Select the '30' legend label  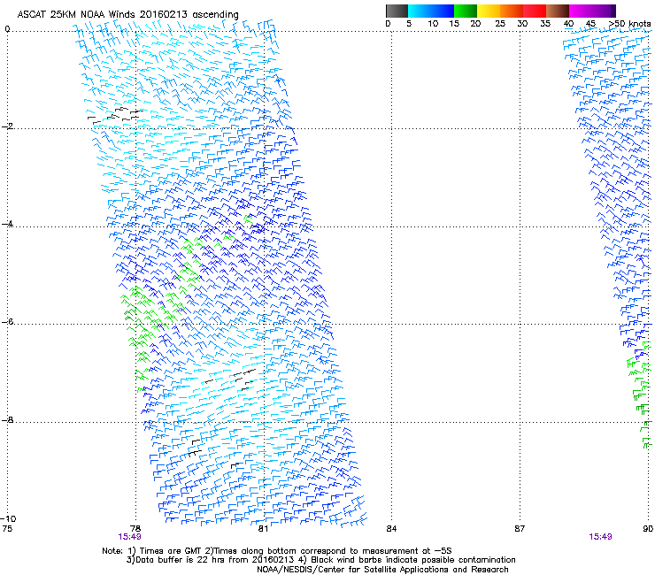tap(522, 23)
